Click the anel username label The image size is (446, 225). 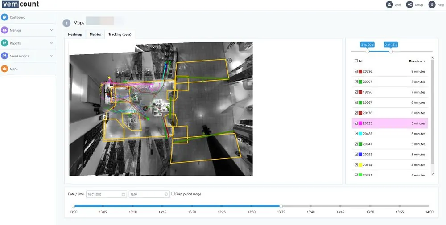[x=398, y=5]
